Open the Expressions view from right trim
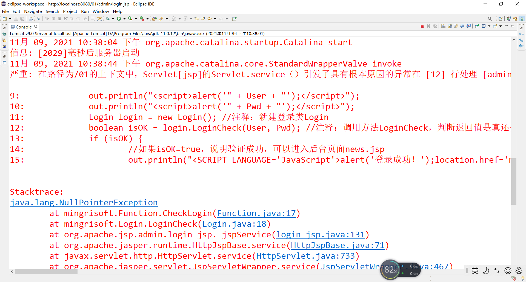 (521, 46)
